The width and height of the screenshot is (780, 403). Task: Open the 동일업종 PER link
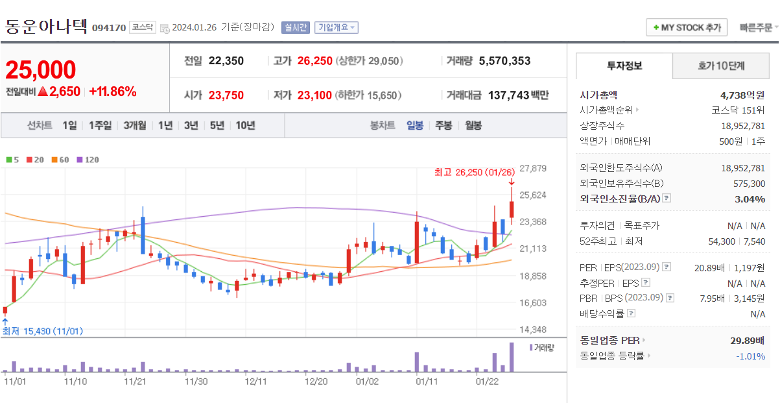[609, 340]
